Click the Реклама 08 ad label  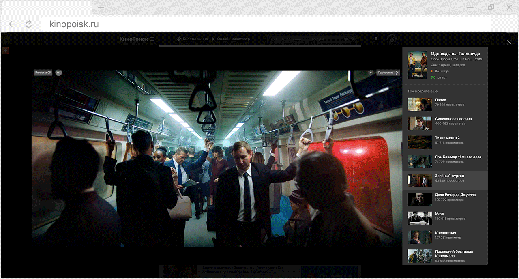click(x=43, y=73)
